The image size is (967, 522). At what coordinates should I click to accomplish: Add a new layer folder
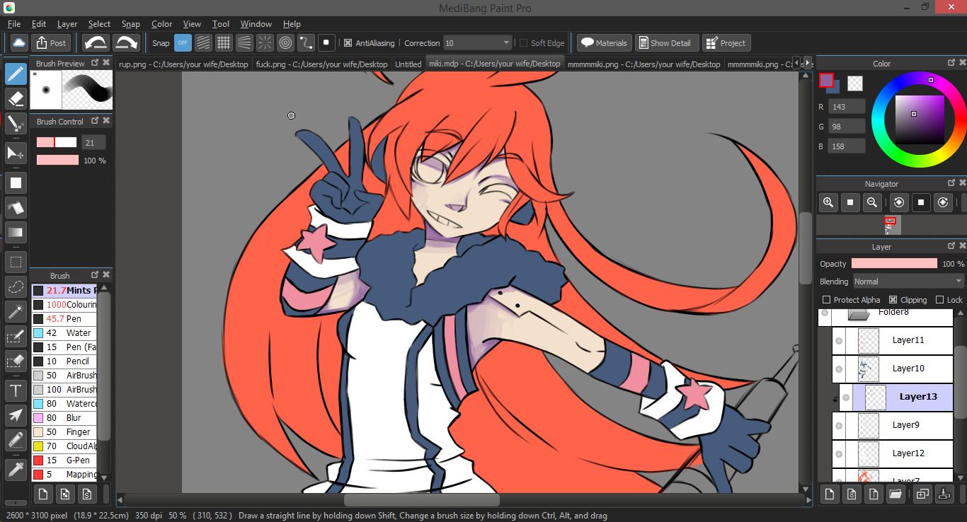tap(896, 493)
